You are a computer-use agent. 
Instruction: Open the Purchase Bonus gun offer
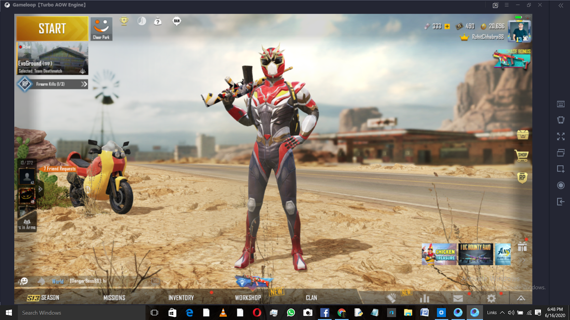[x=512, y=59]
